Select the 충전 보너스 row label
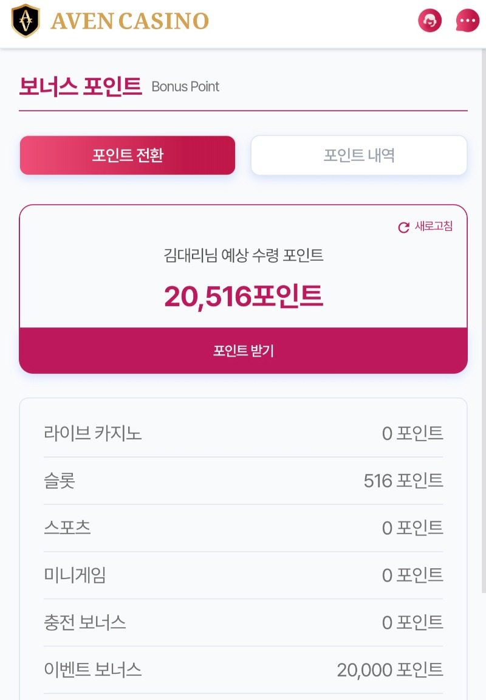This screenshot has height=700, width=486. (x=85, y=622)
